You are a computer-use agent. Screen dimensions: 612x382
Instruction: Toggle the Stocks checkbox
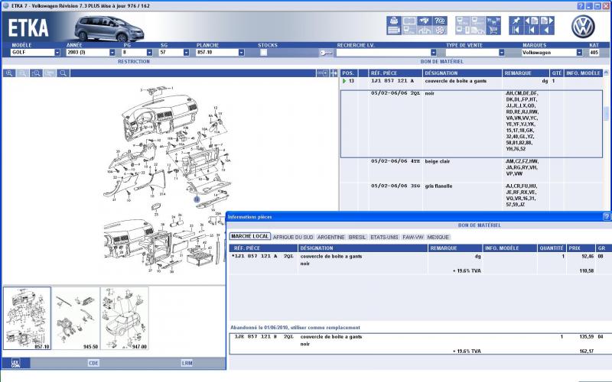(263, 53)
